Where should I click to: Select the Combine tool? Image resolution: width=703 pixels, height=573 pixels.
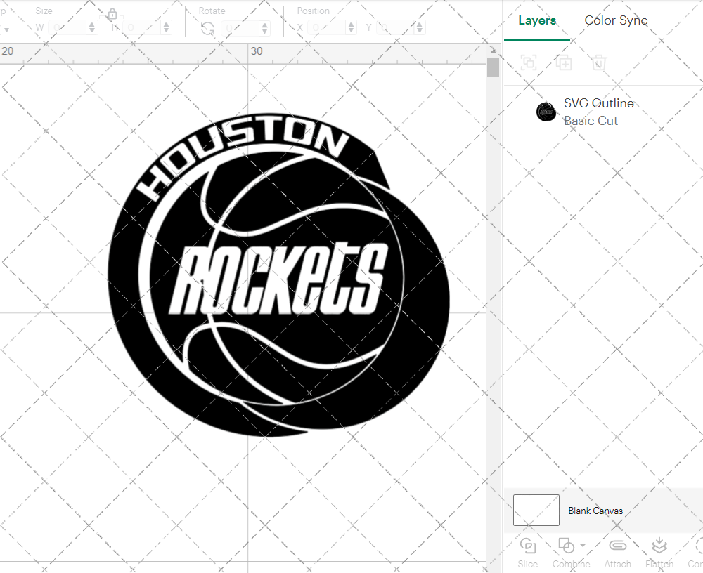pos(566,551)
